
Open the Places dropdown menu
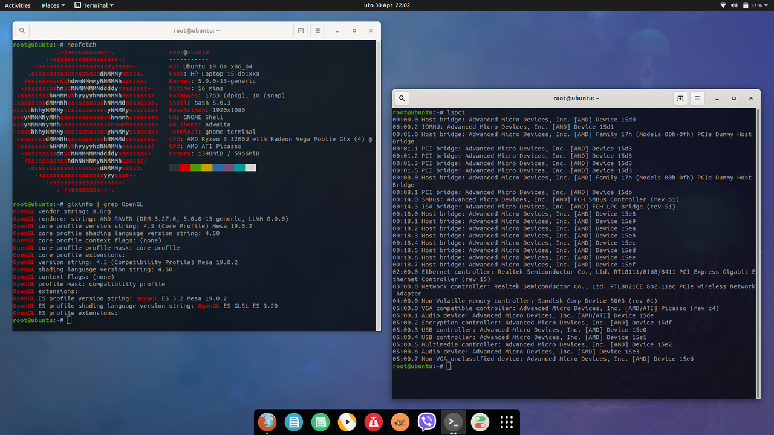pyautogui.click(x=51, y=5)
